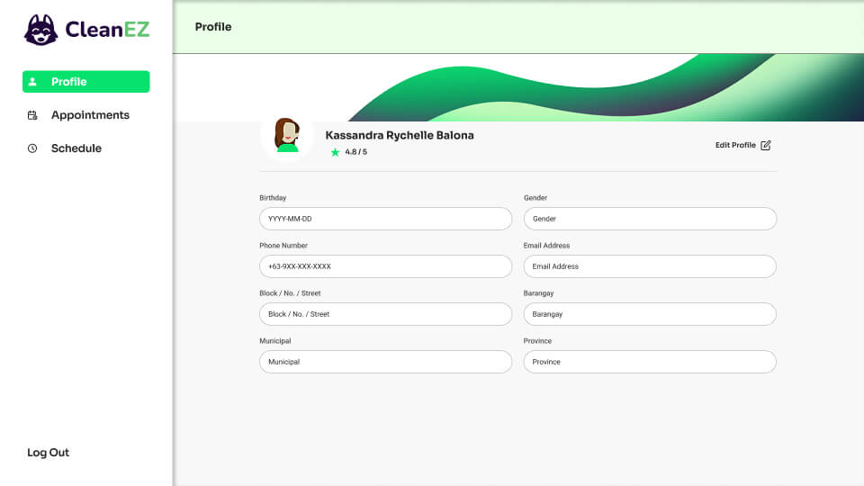Click the green rating star icon
Image resolution: width=864 pixels, height=486 pixels.
coord(335,152)
